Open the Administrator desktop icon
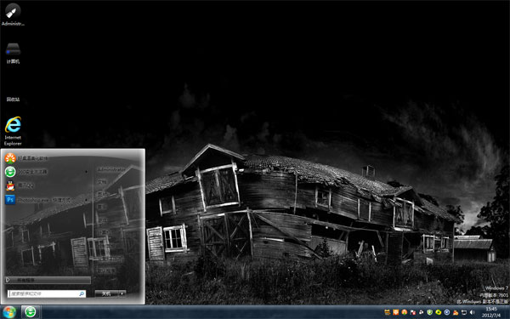 pos(13,14)
